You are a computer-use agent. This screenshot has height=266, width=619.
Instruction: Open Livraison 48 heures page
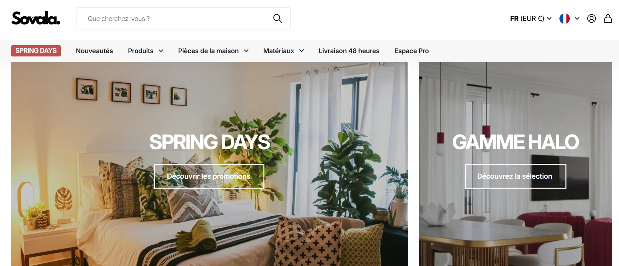[349, 51]
